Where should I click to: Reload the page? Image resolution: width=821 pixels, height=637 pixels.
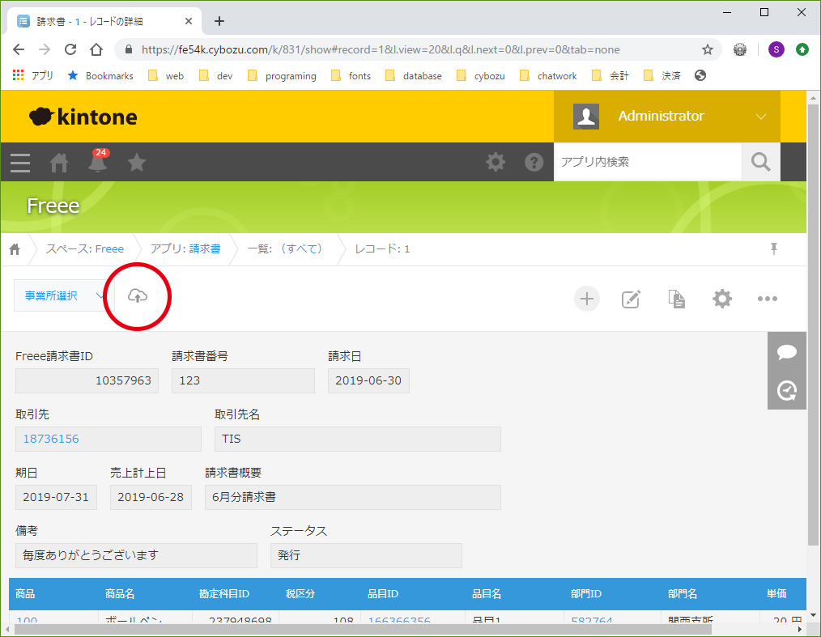pyautogui.click(x=70, y=49)
